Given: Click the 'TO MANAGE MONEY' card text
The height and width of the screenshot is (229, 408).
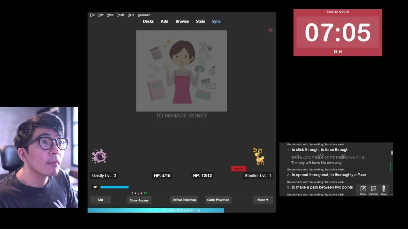Looking at the screenshot, I should [x=182, y=116].
